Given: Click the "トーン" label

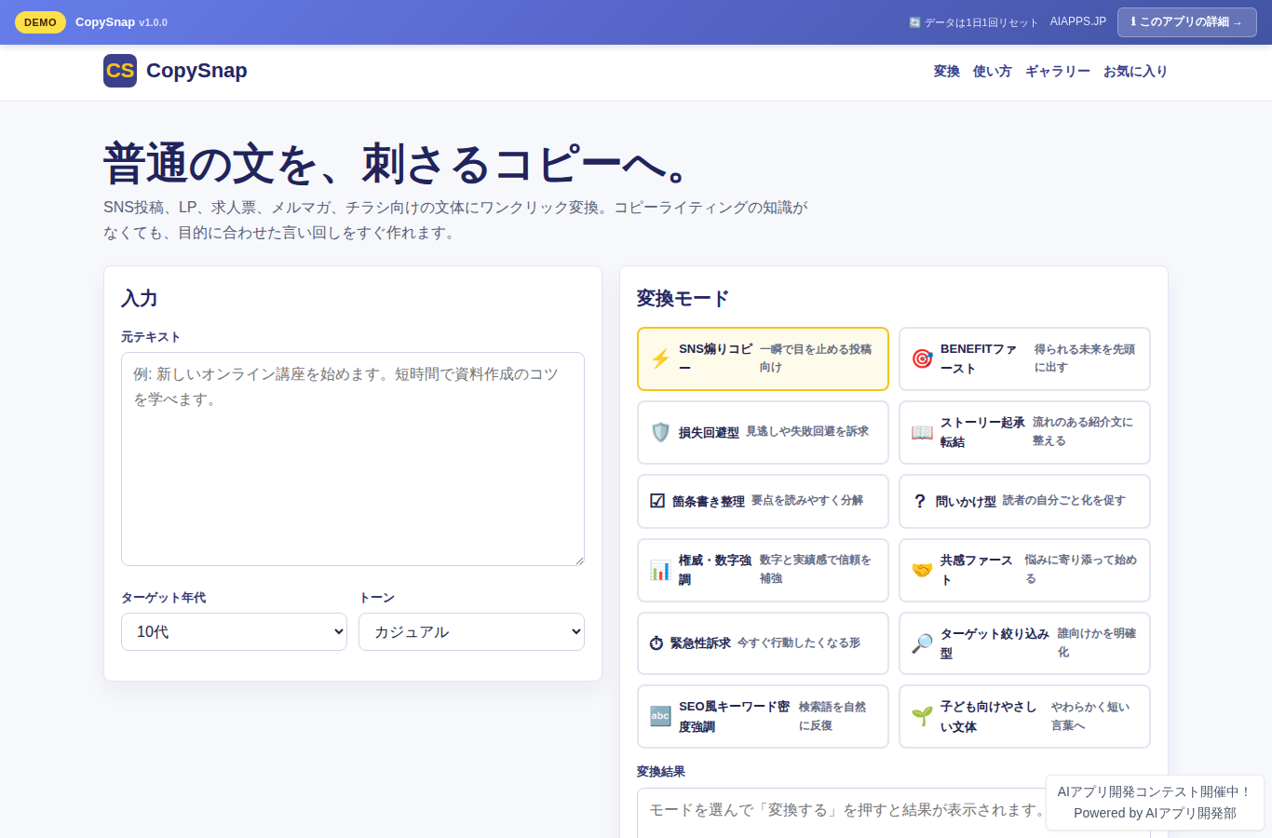Looking at the screenshot, I should point(377,598).
